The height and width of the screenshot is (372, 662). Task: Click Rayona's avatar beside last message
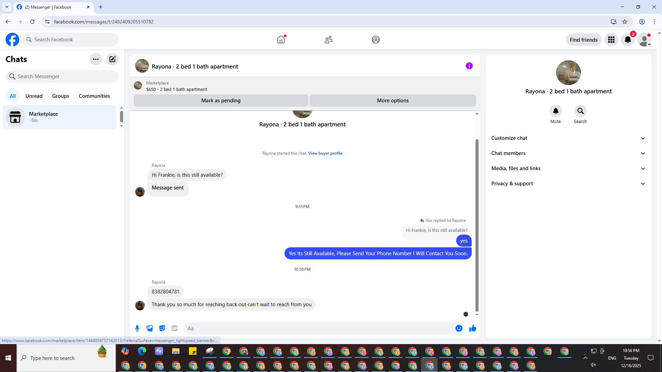pos(140,306)
